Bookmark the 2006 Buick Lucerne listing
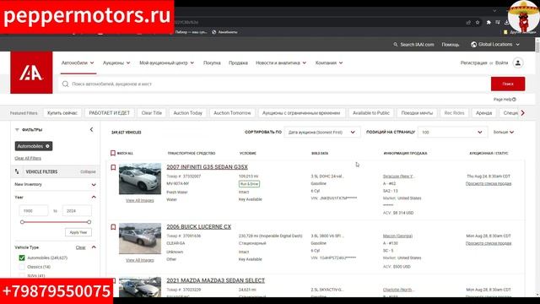Viewport: 540px width, 304px height. click(113, 227)
